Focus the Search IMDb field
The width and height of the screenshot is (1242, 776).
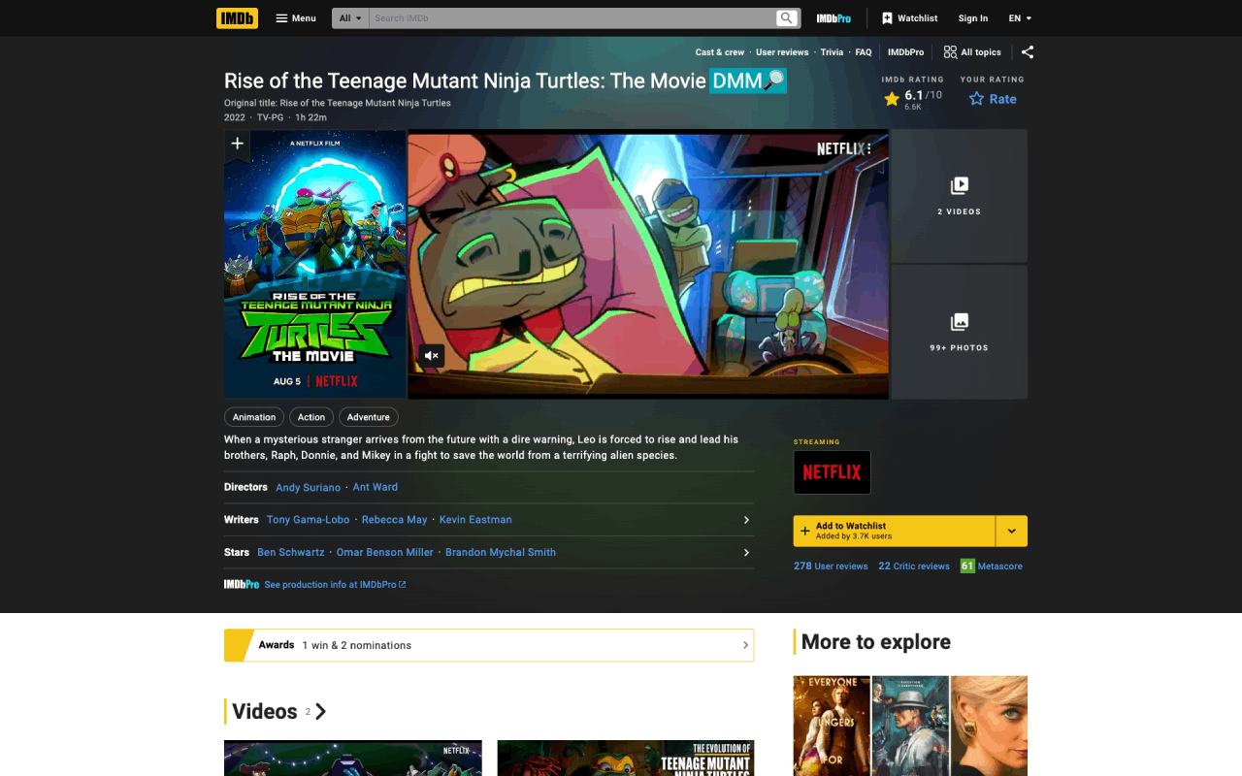click(x=572, y=18)
